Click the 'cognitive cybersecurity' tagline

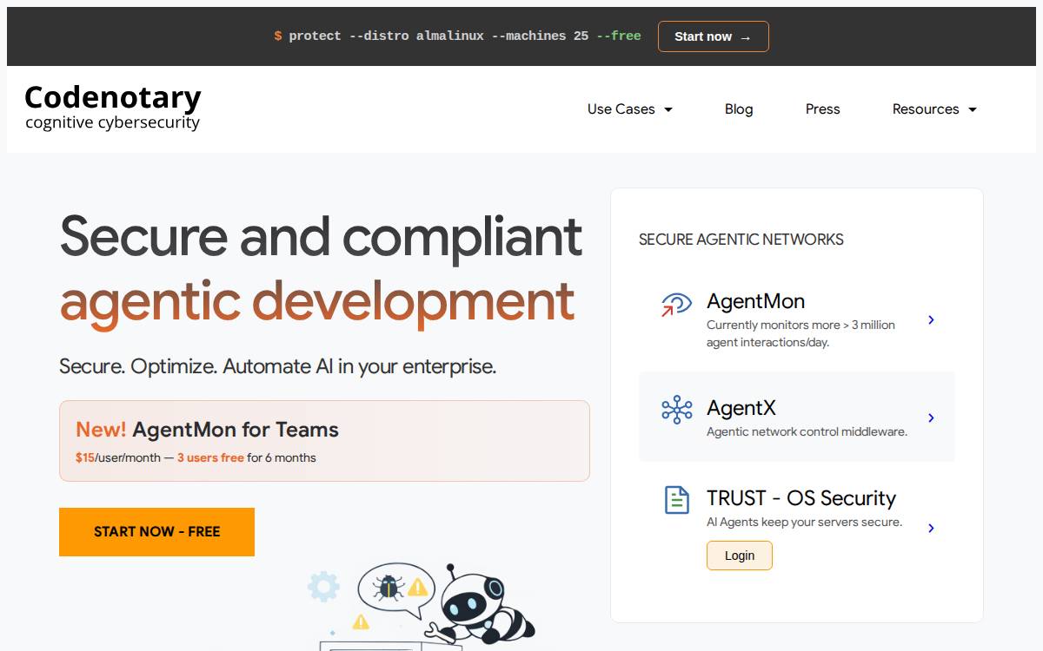113,122
